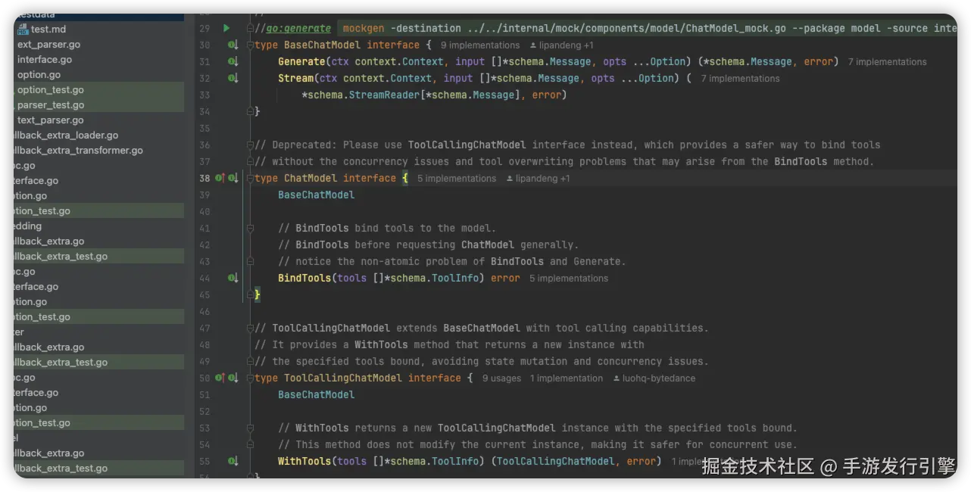Image resolution: width=971 pixels, height=492 pixels.
Task: Click the Markdown file icon of test.md
Action: pos(23,30)
